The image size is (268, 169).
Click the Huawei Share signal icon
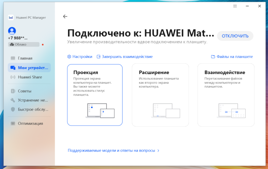(13, 77)
